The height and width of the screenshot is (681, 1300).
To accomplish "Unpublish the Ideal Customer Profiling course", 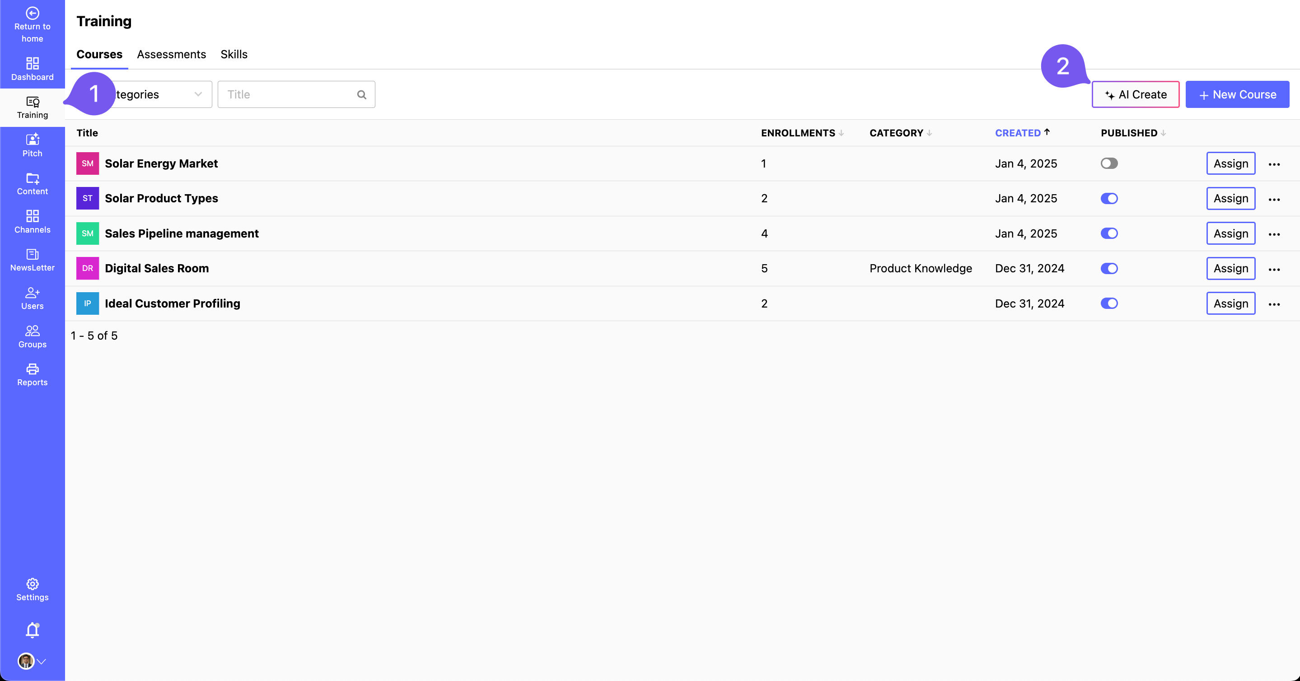I will tap(1109, 303).
